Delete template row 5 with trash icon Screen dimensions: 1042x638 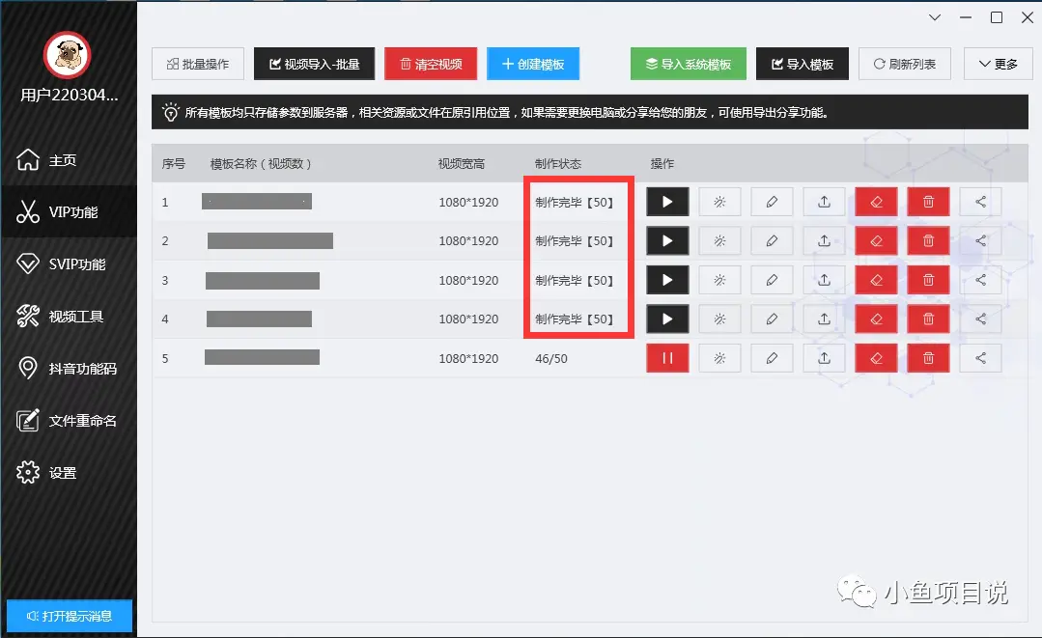coord(928,358)
